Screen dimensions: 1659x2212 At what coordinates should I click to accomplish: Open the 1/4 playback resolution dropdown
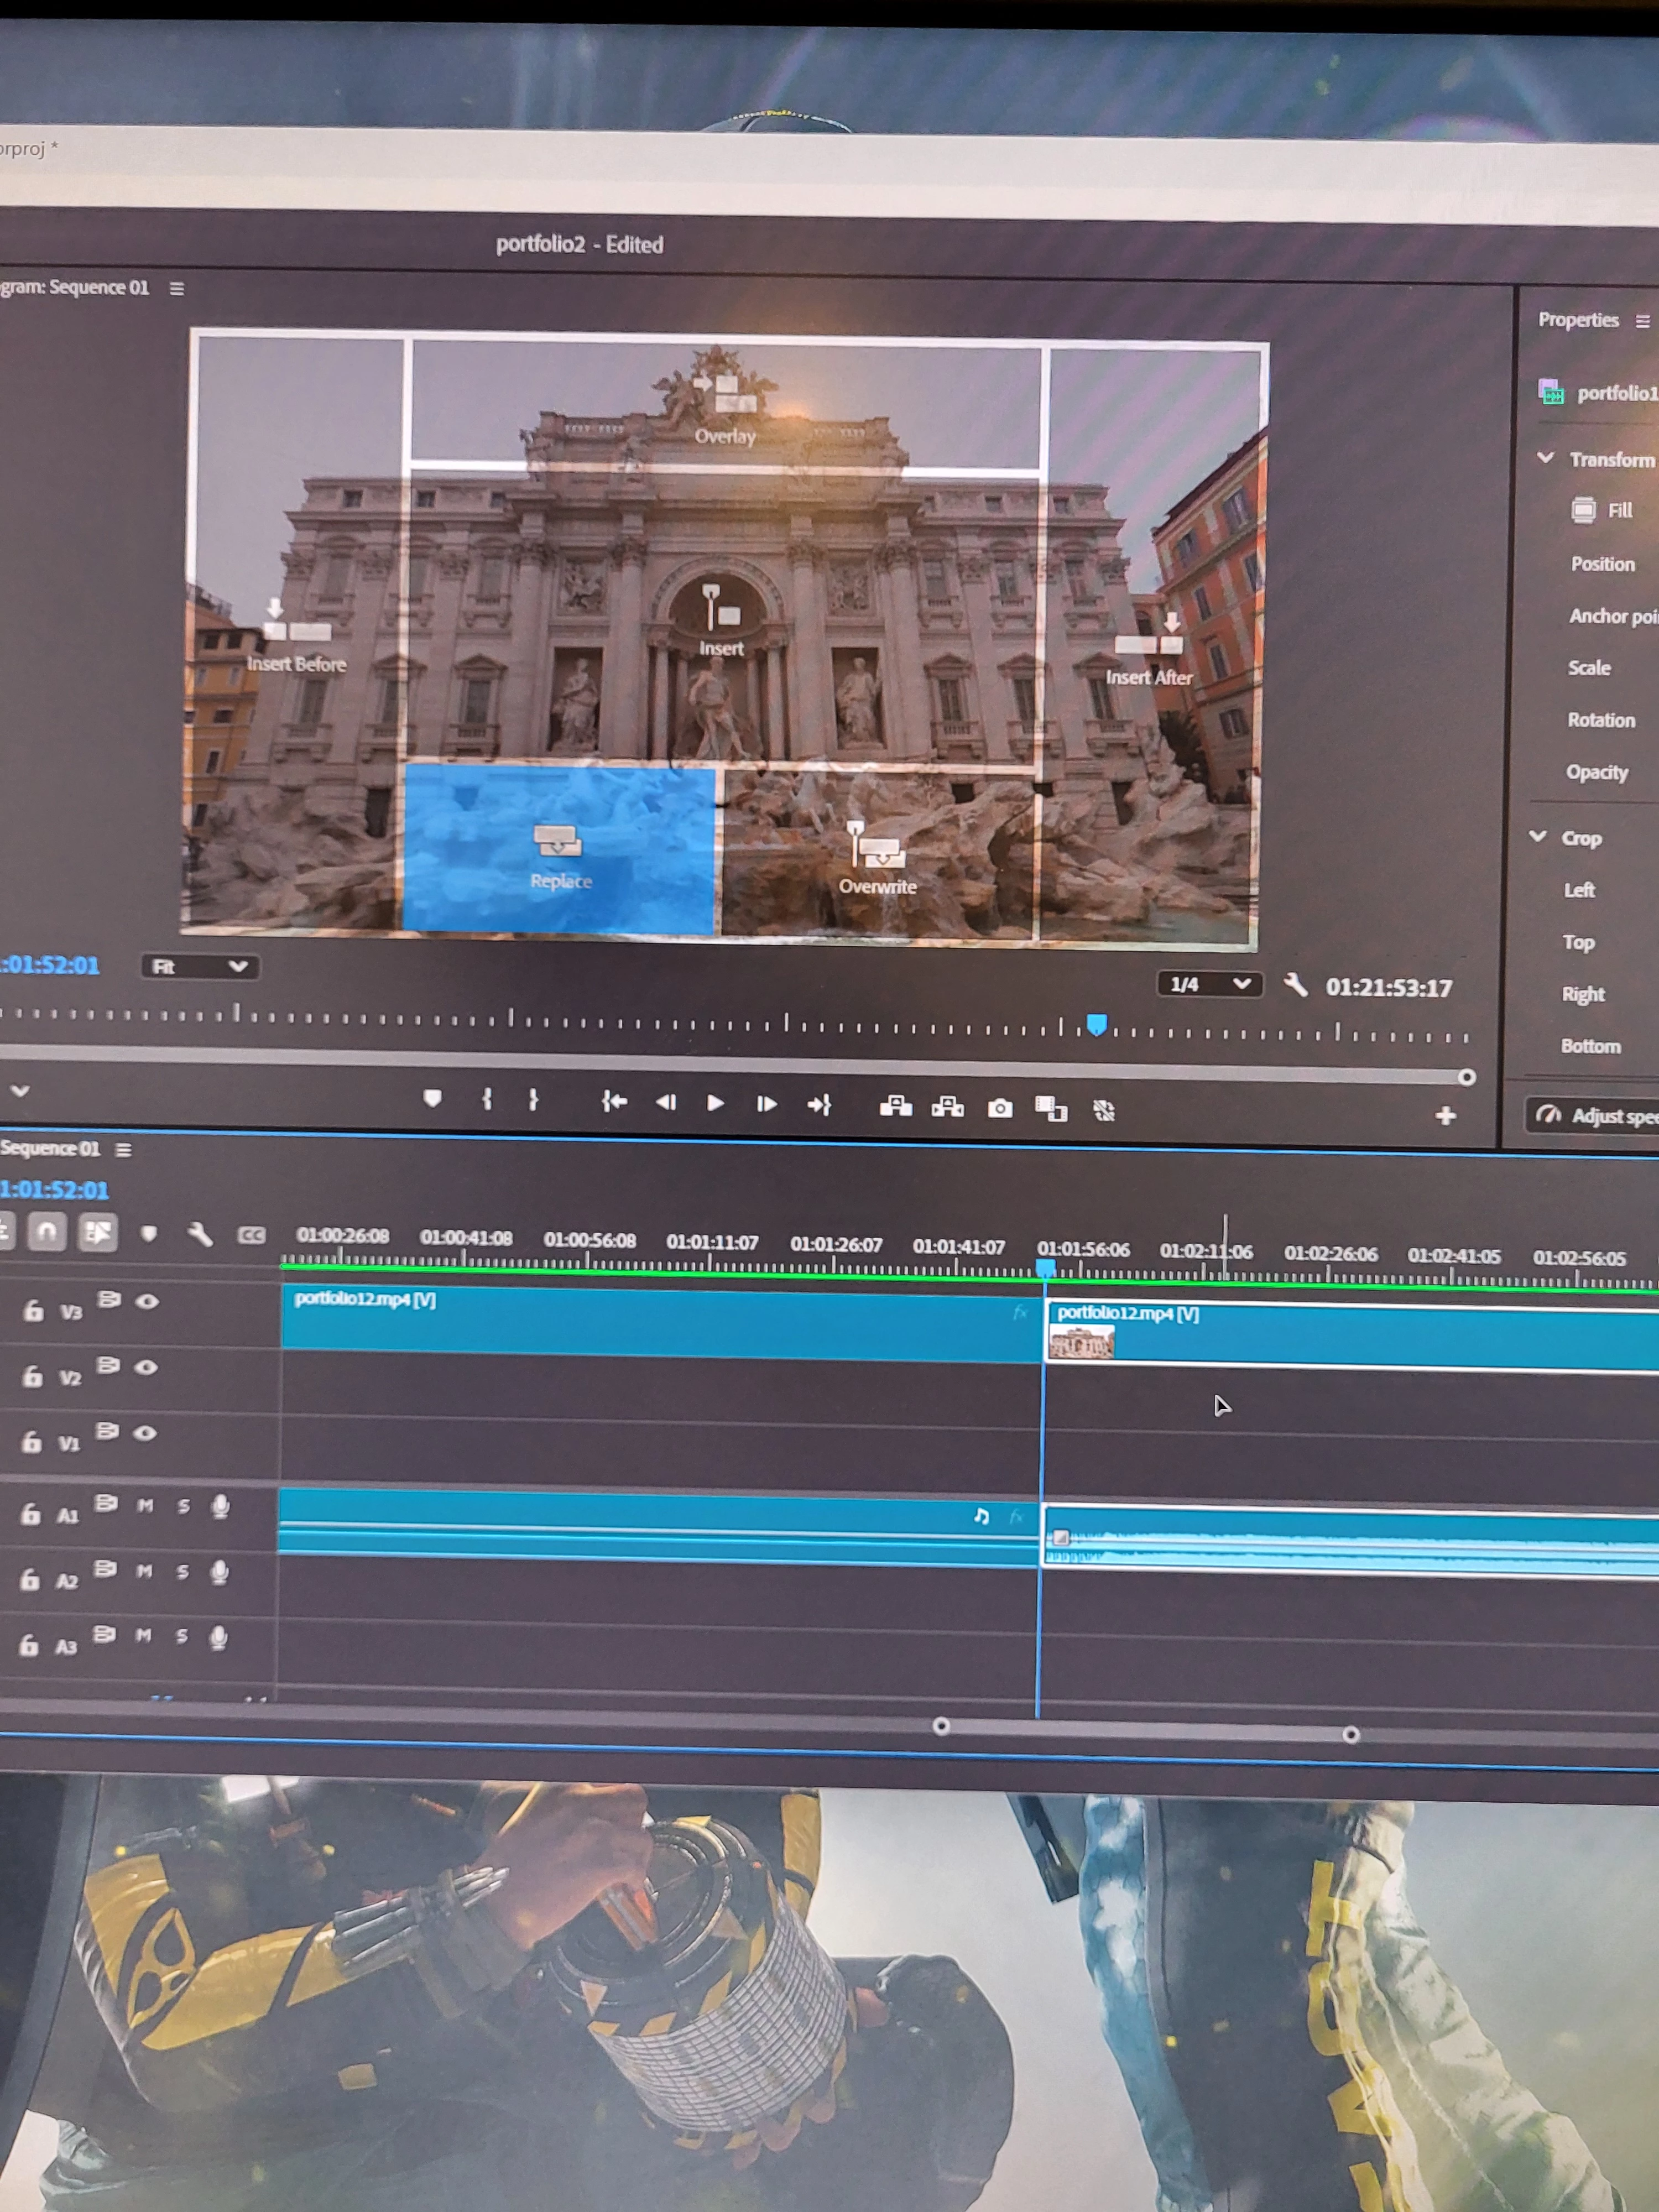coord(1209,984)
